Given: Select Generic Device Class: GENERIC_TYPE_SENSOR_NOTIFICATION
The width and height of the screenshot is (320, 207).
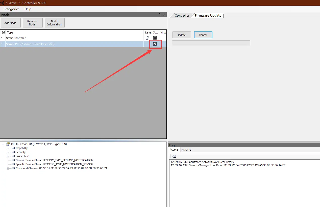Looking at the screenshot, I should [x=54, y=160].
